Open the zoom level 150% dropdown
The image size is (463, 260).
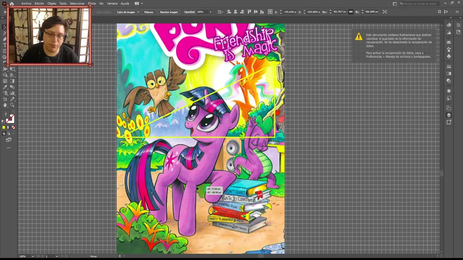[33, 256]
